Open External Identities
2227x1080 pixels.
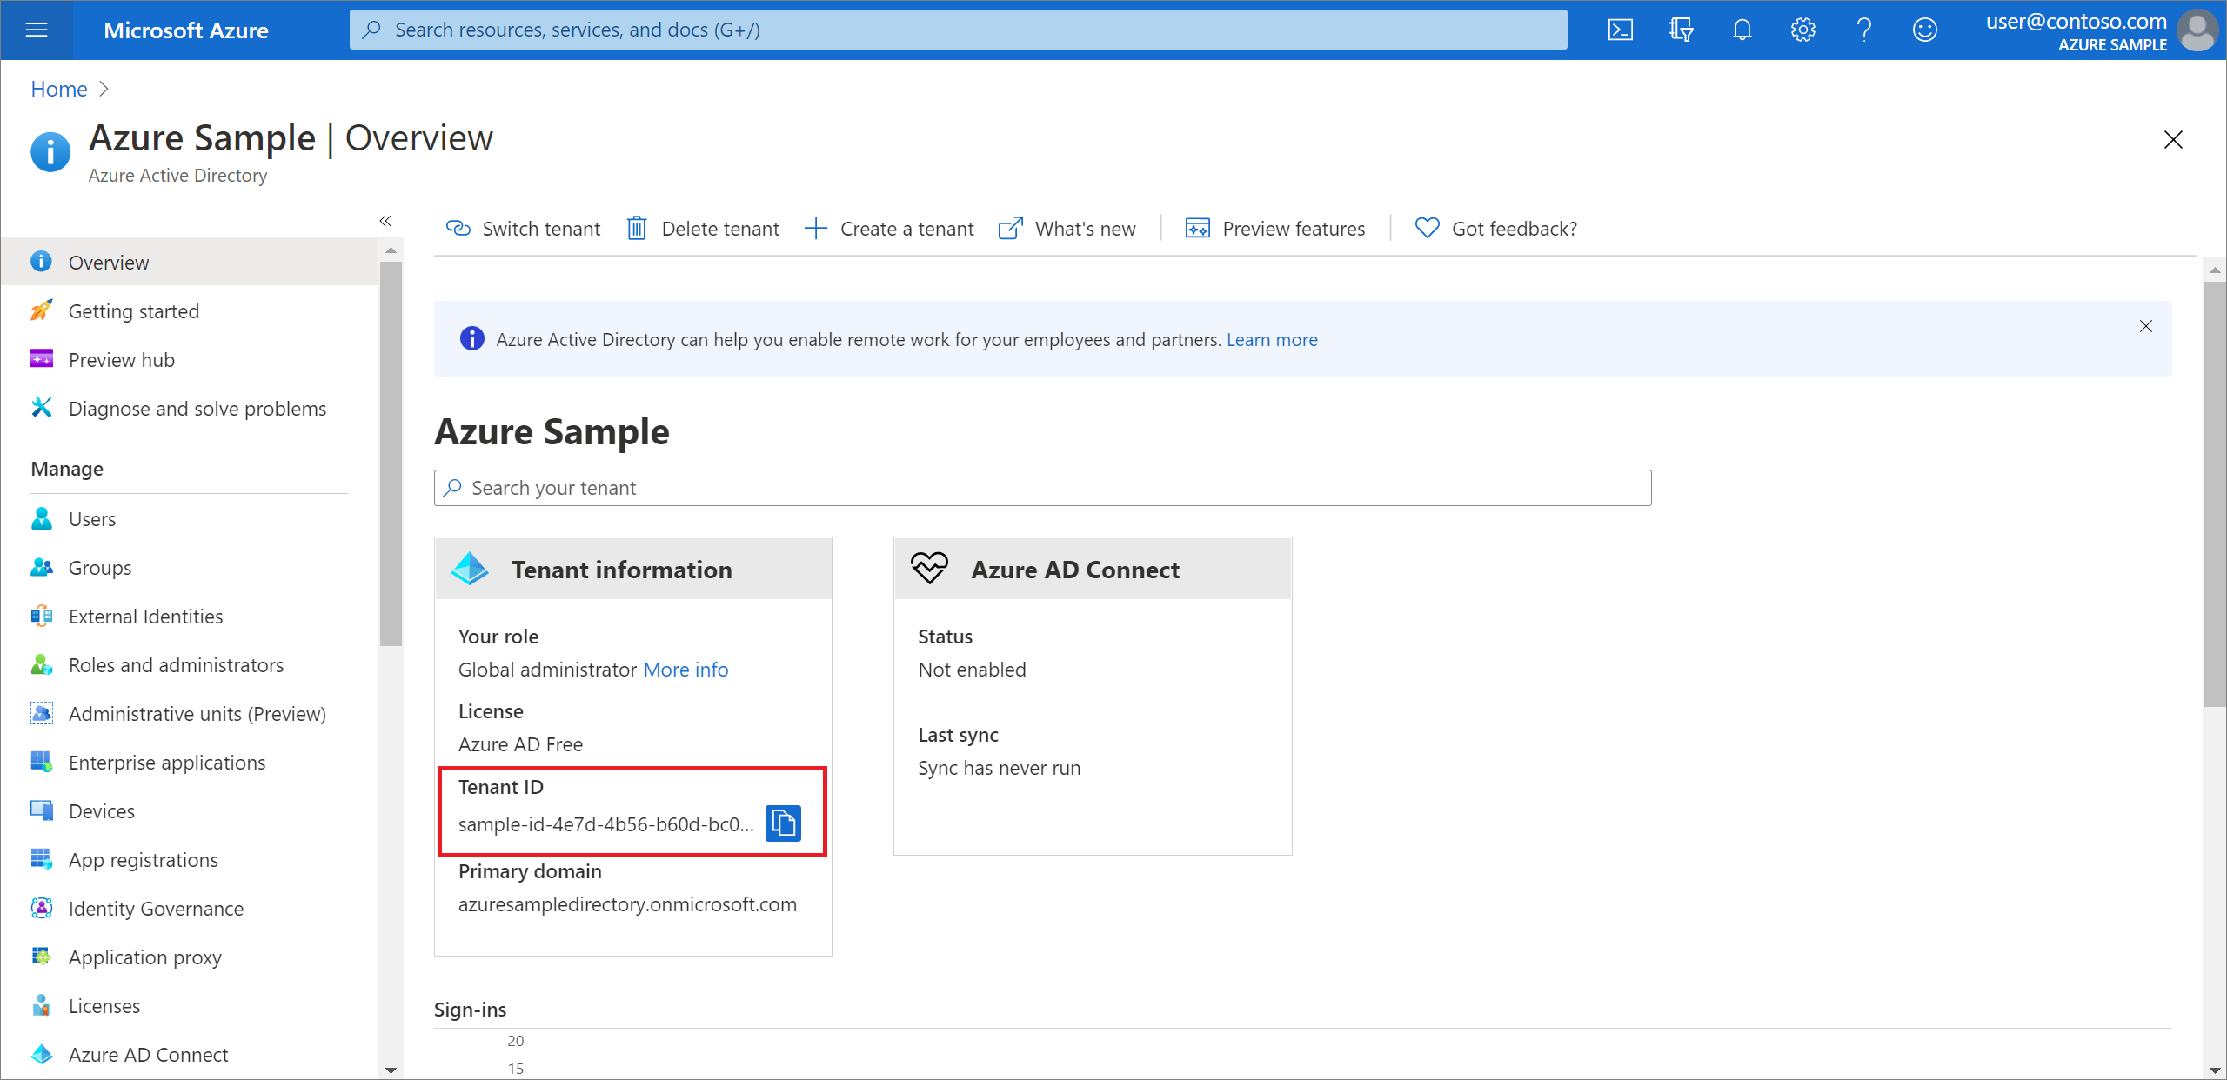point(190,616)
